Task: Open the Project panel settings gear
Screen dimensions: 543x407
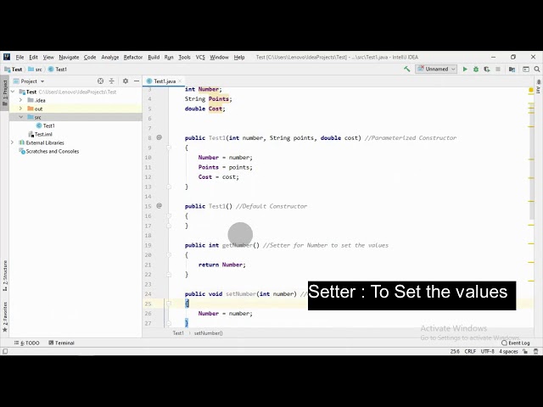Action: click(126, 81)
